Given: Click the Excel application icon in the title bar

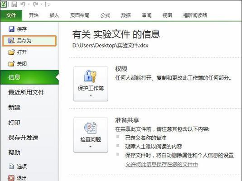Looking at the screenshot, I should coord(4,4).
